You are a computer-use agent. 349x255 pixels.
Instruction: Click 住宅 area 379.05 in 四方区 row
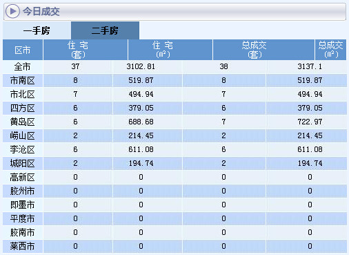coord(141,108)
